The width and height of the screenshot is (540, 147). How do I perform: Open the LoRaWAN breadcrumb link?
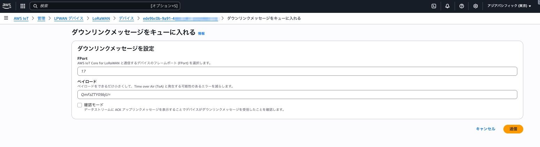(x=101, y=18)
